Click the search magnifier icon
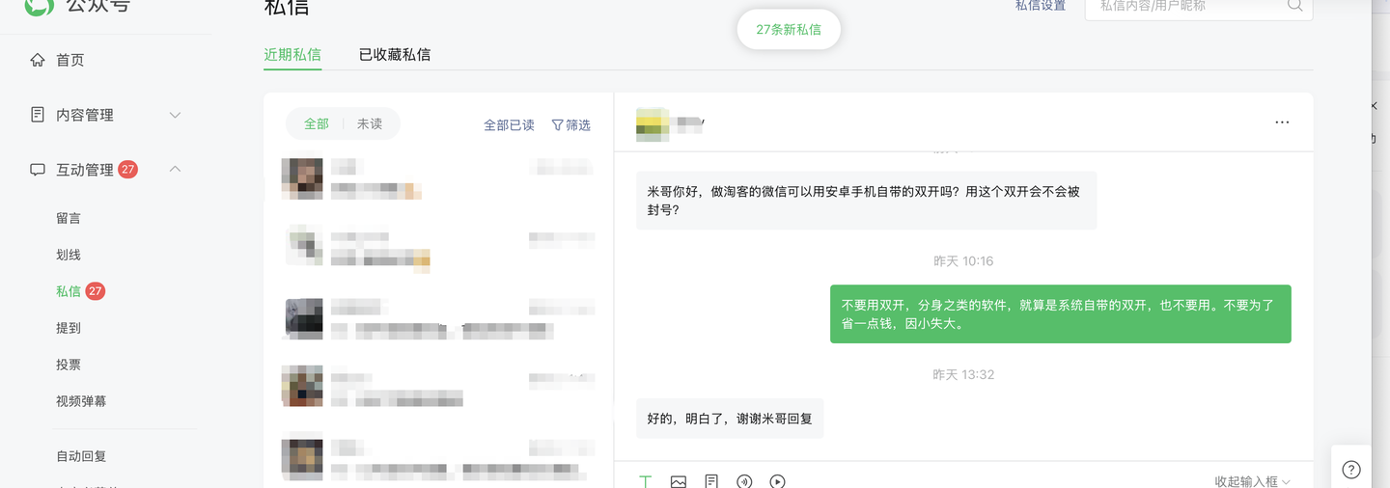This screenshot has height=488, width=1390. point(1294,6)
